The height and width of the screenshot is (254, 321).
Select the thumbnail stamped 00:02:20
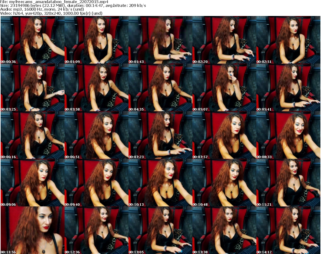tap(224, 40)
